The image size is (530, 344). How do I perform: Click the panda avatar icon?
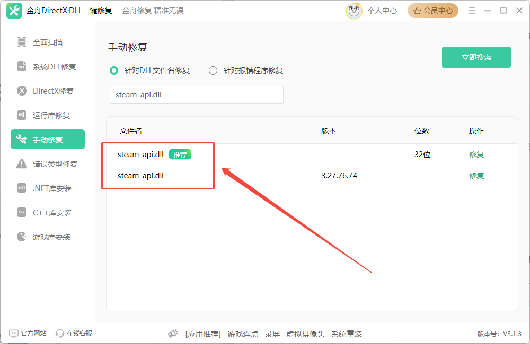[354, 11]
